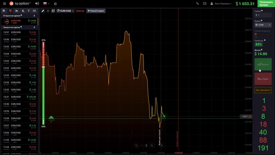The height and width of the screenshot is (155, 275).
Task: Select the 11:55 EUR/USD deal with $14.80
Action: tap(19, 141)
